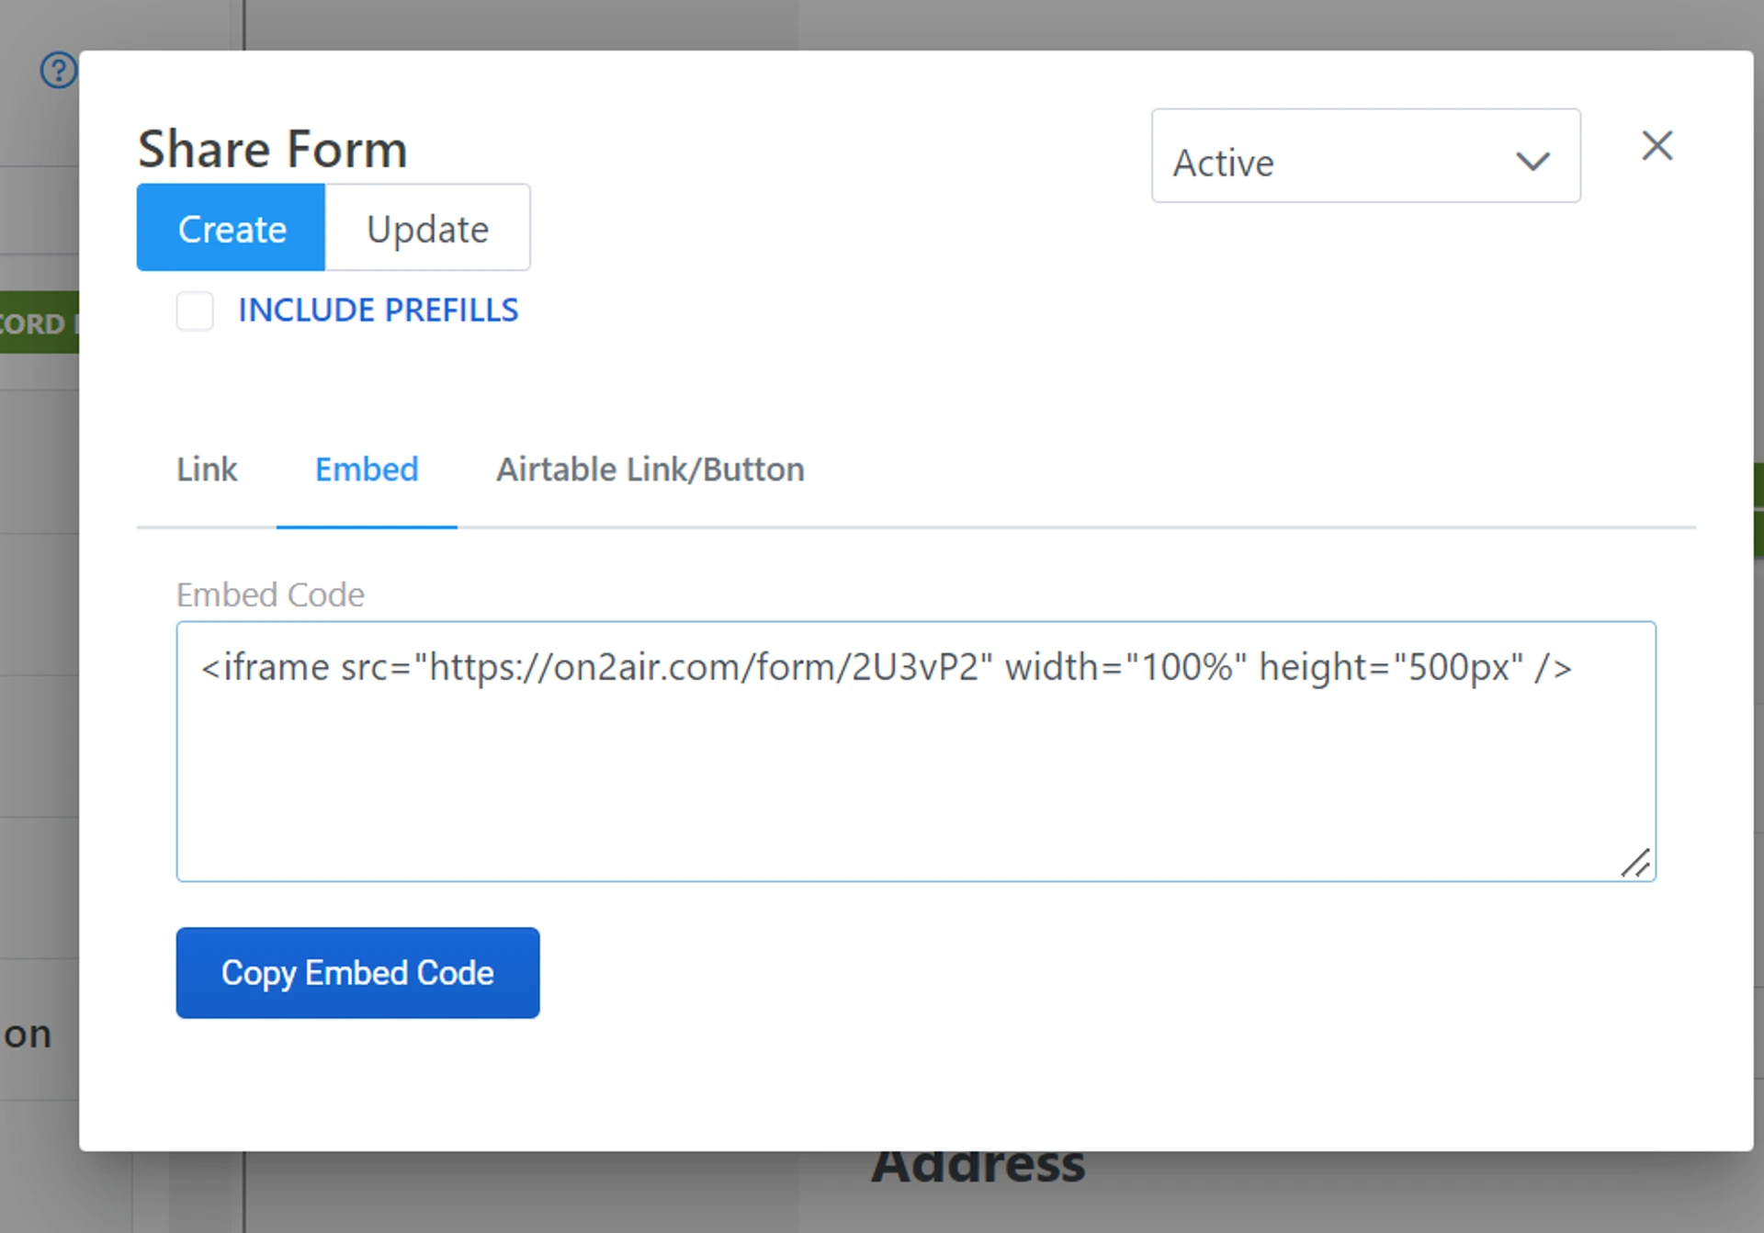Viewport: 1764px width, 1233px height.
Task: Switch form mode to Update
Action: 427,228
